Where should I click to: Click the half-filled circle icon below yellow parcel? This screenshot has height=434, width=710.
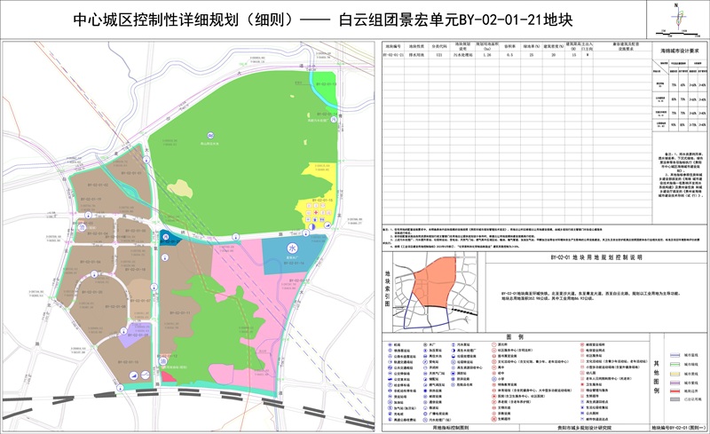(312, 226)
